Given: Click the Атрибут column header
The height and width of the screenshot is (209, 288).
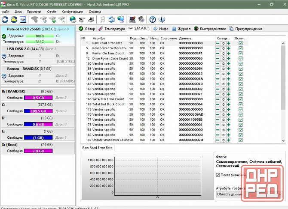Looking at the screenshot, I should 110,38.
